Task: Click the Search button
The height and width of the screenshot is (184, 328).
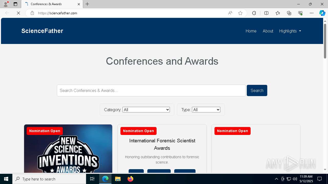Action: [257, 90]
